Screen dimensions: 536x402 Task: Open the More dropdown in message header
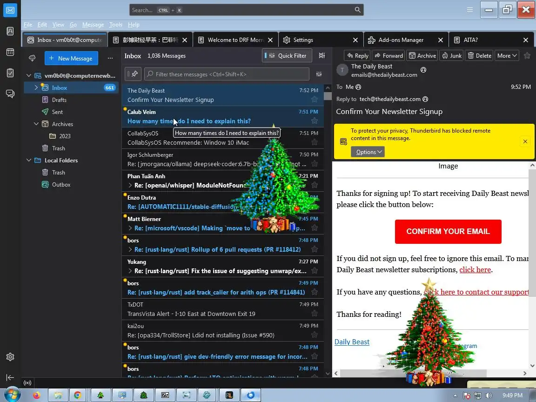pyautogui.click(x=507, y=55)
